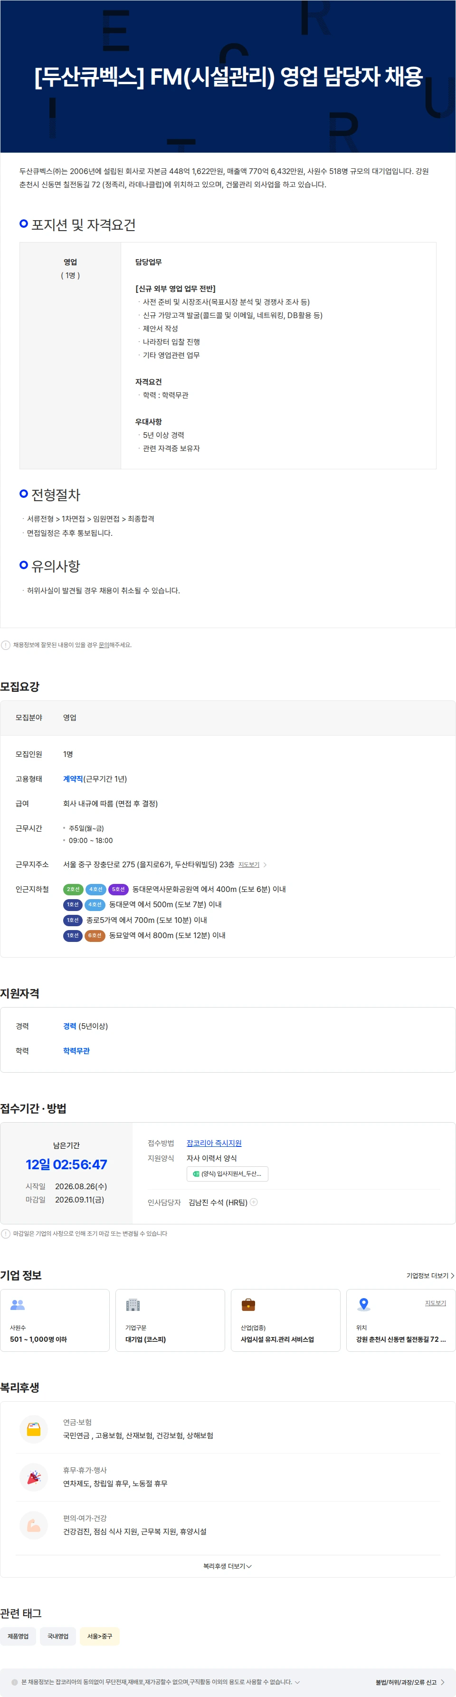Click the green 2호선 badge for 동대문역사문화공원역

[x=73, y=889]
